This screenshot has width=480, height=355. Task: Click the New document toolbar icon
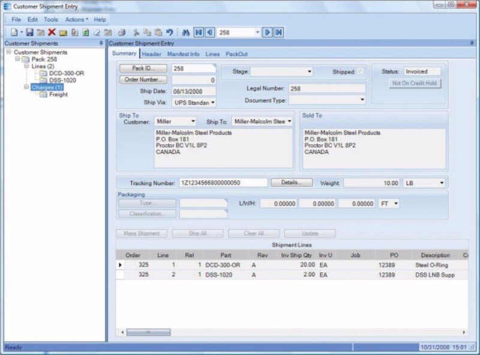pyautogui.click(x=14, y=32)
